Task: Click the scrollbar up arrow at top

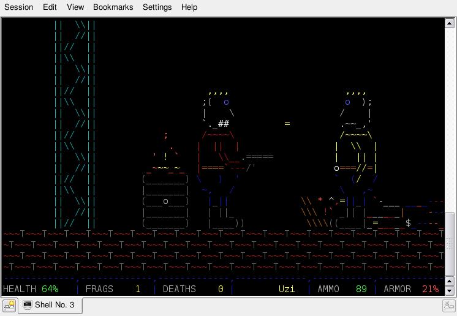Action: coord(449,23)
